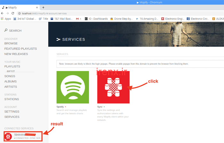Open the Artists page
224x143 pixels.
click(x=11, y=87)
